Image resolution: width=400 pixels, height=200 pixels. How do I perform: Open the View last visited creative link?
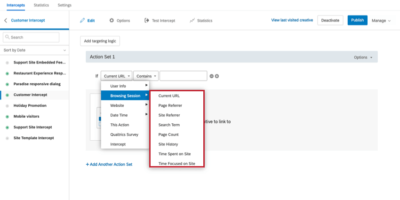292,20
